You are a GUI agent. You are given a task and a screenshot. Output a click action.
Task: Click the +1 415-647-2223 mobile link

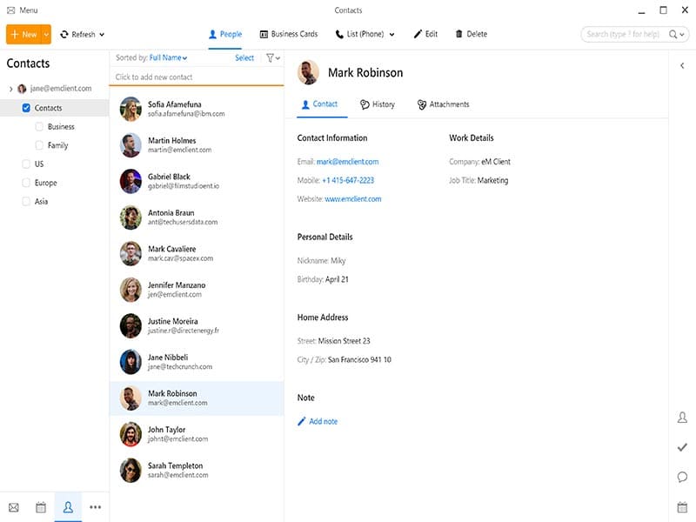(x=348, y=180)
